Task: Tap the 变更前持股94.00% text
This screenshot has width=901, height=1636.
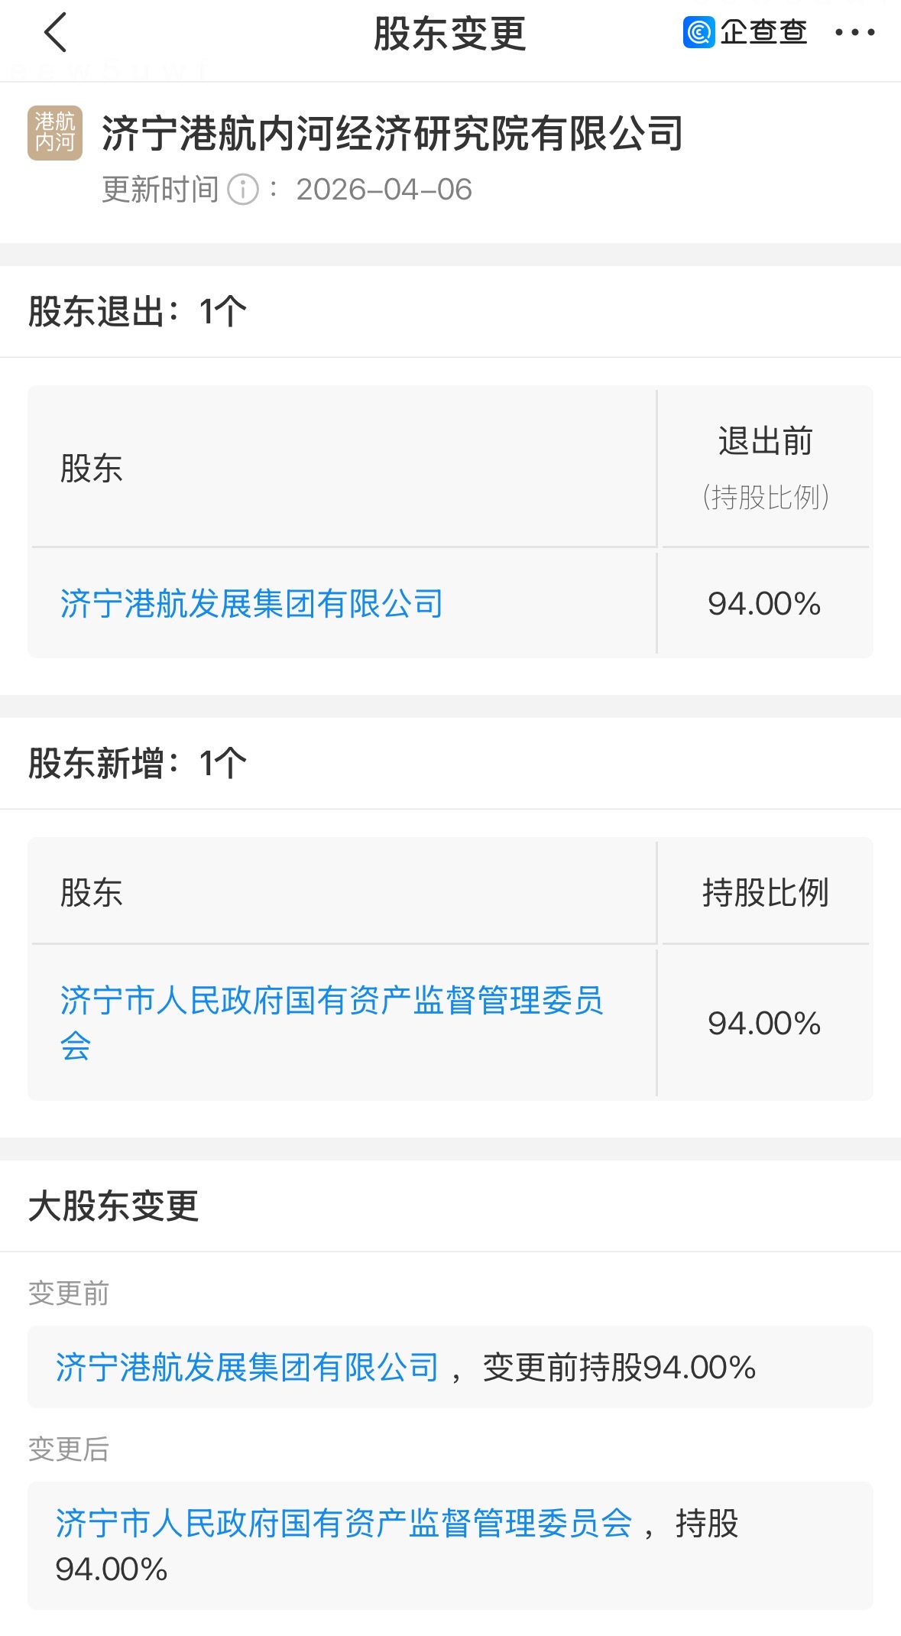Action: coord(619,1368)
